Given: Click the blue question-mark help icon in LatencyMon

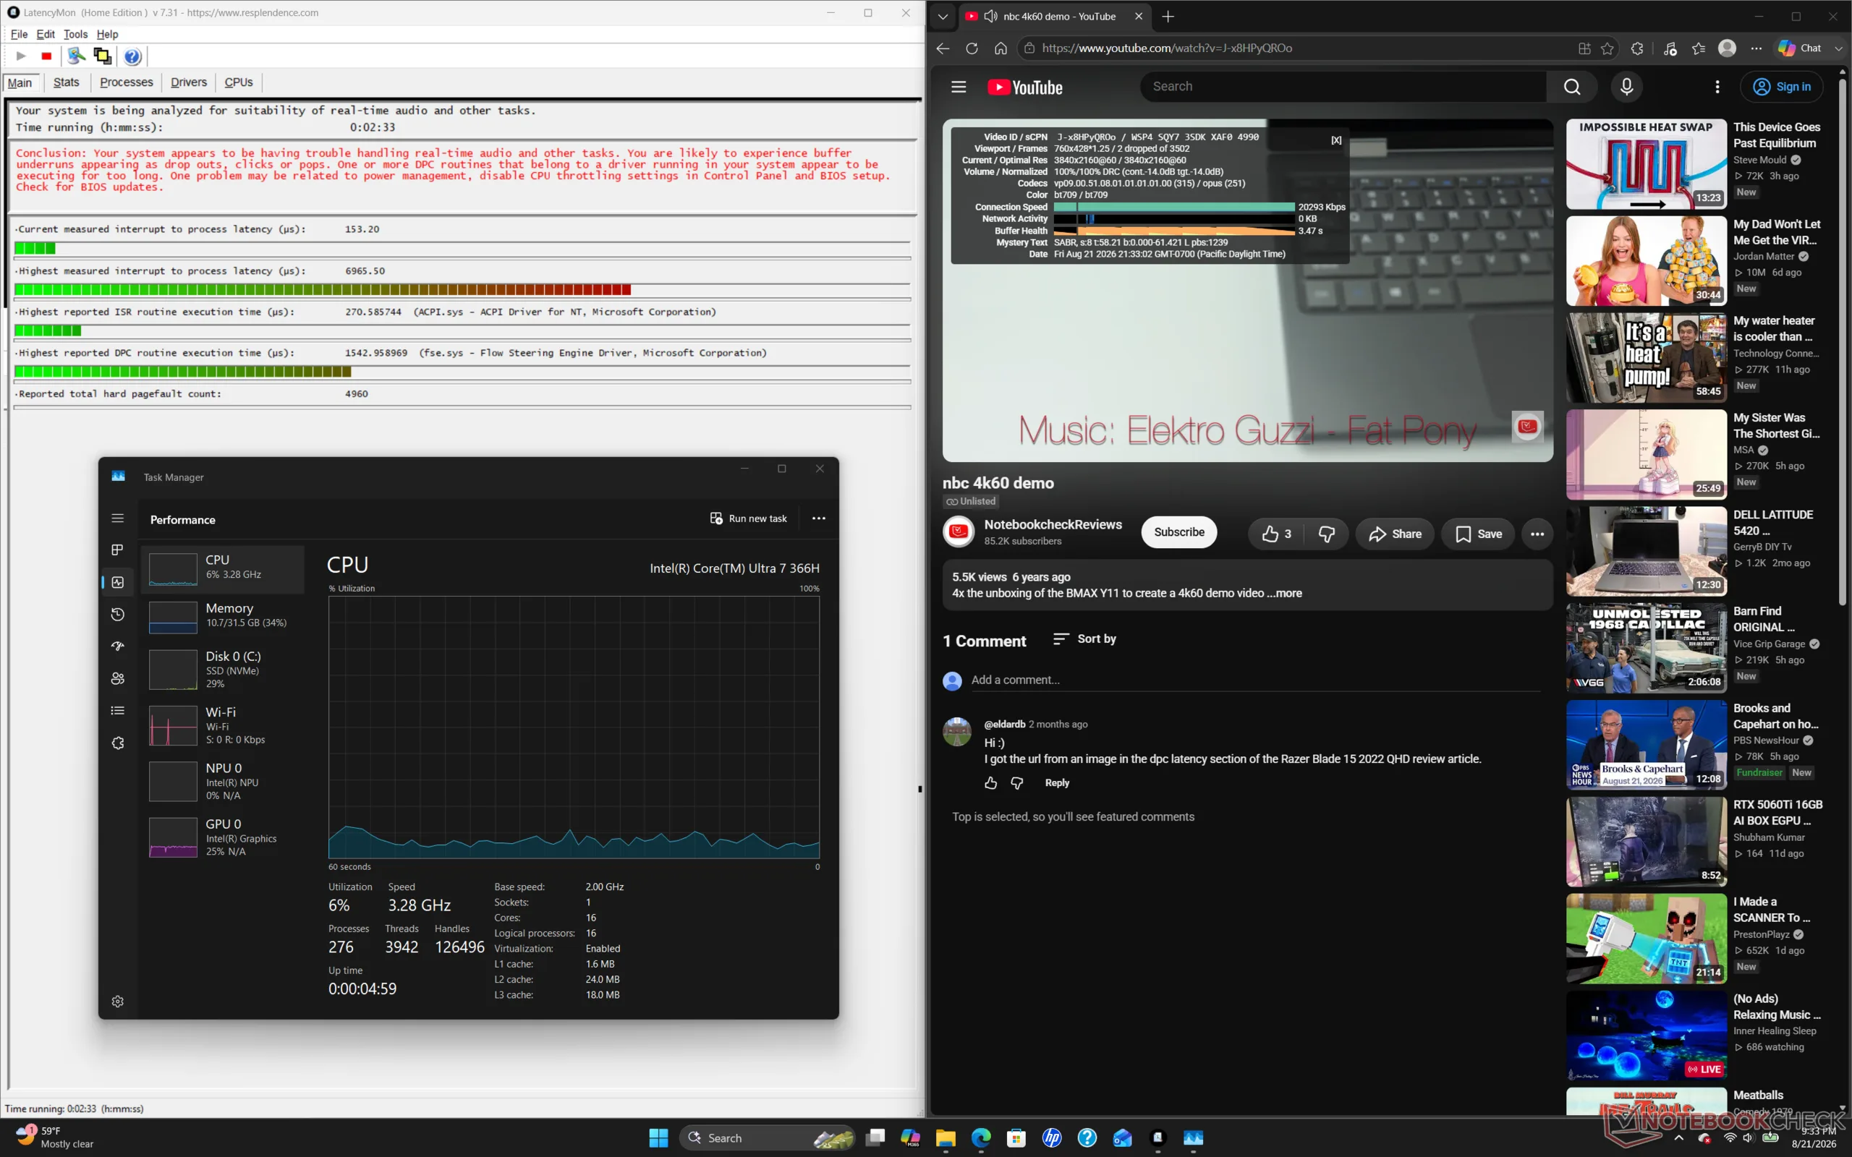Looking at the screenshot, I should click(132, 56).
